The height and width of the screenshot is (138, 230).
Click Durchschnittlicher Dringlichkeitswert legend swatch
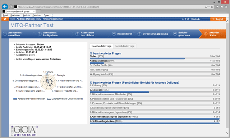click(49, 99)
